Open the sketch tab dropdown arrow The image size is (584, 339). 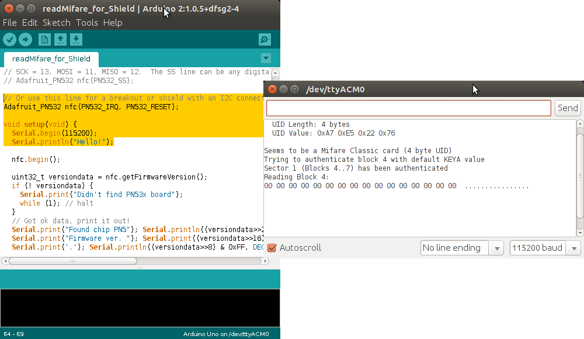266,58
